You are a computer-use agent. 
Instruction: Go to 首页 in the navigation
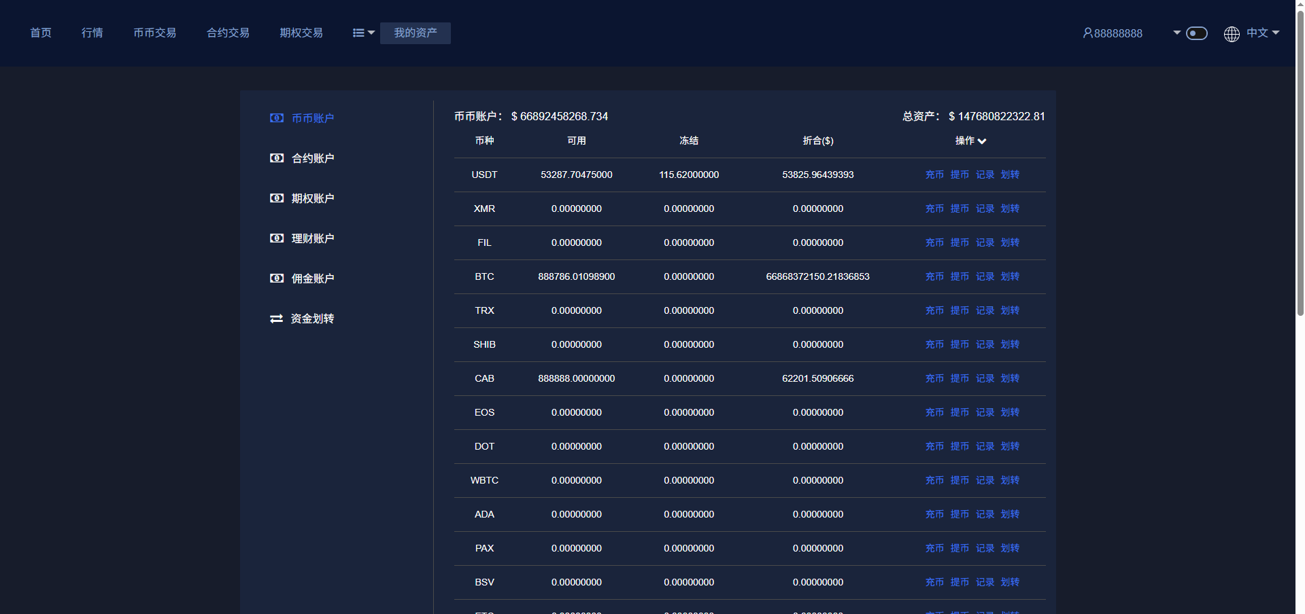(41, 33)
